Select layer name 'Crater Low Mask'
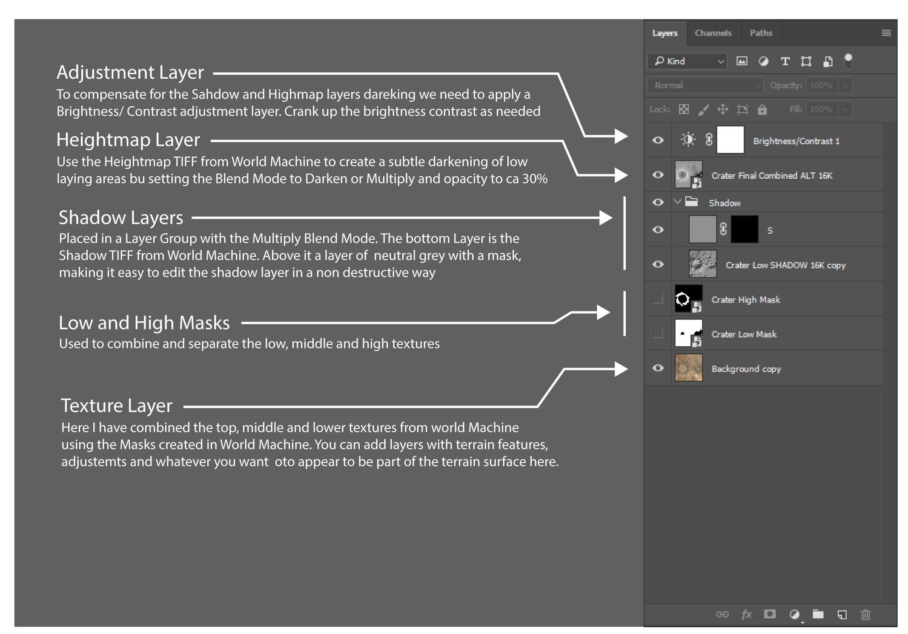The image size is (908, 634). pyautogui.click(x=744, y=334)
